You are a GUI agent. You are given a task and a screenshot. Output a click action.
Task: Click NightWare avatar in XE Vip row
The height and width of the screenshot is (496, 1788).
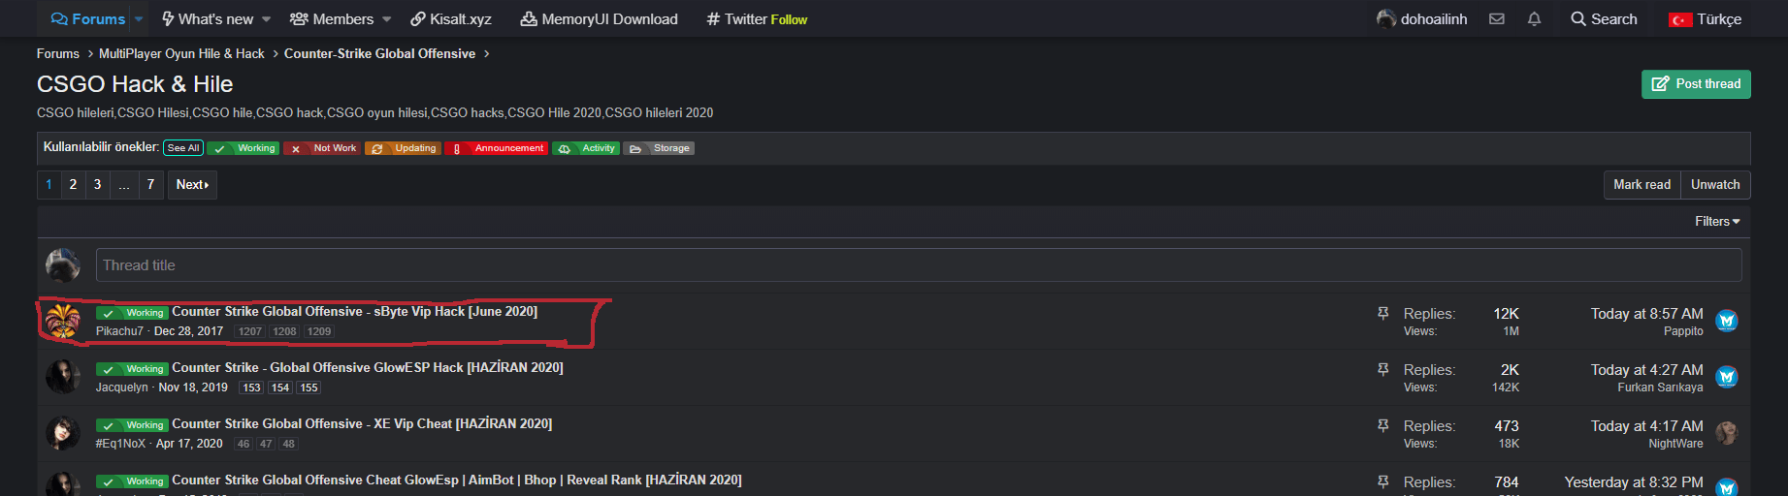(1727, 433)
